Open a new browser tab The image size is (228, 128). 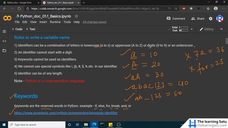pos(84,2)
